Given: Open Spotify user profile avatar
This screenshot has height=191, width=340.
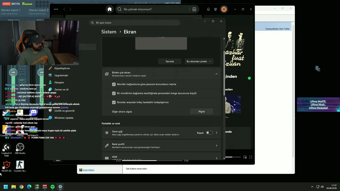Looking at the screenshot, I should (x=224, y=9).
